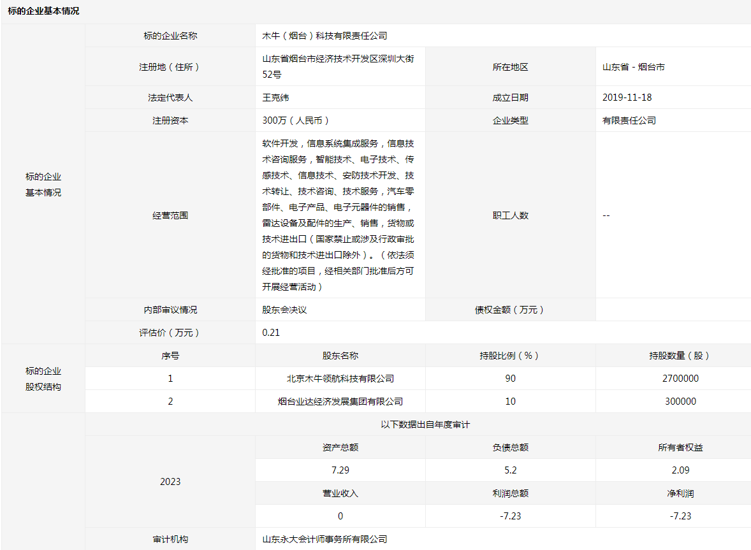This screenshot has height=550, width=751.
Task: Click the header 营业收入
Action: [x=340, y=494]
